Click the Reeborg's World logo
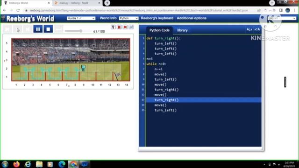The image size is (299, 168). click(30, 19)
